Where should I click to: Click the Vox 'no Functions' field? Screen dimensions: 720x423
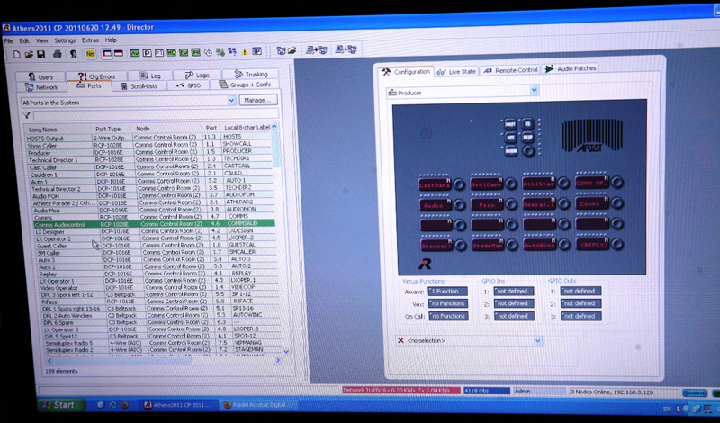click(x=448, y=303)
